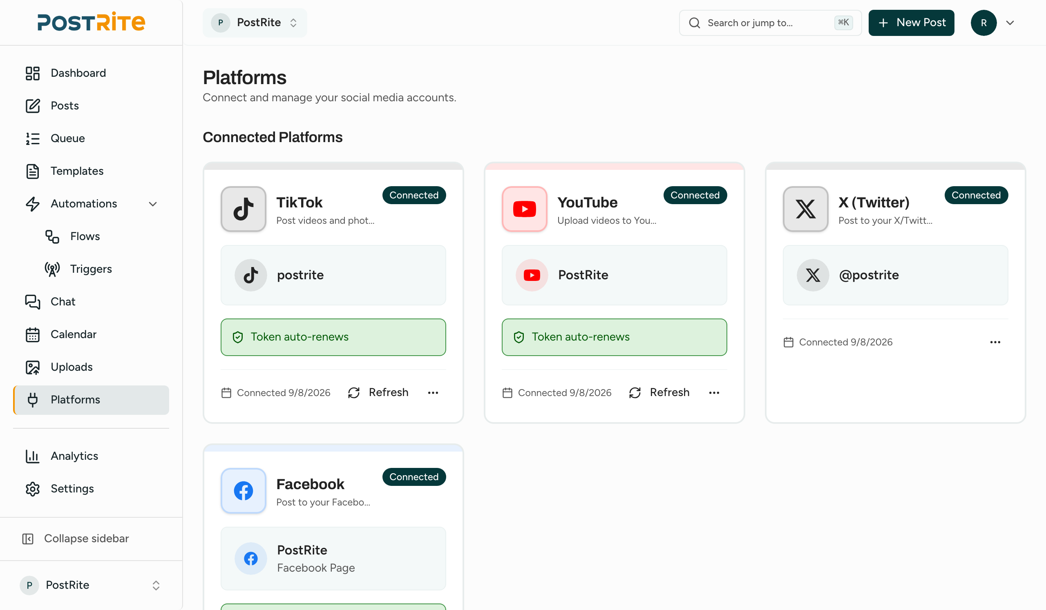Open the Queue page

point(91,138)
